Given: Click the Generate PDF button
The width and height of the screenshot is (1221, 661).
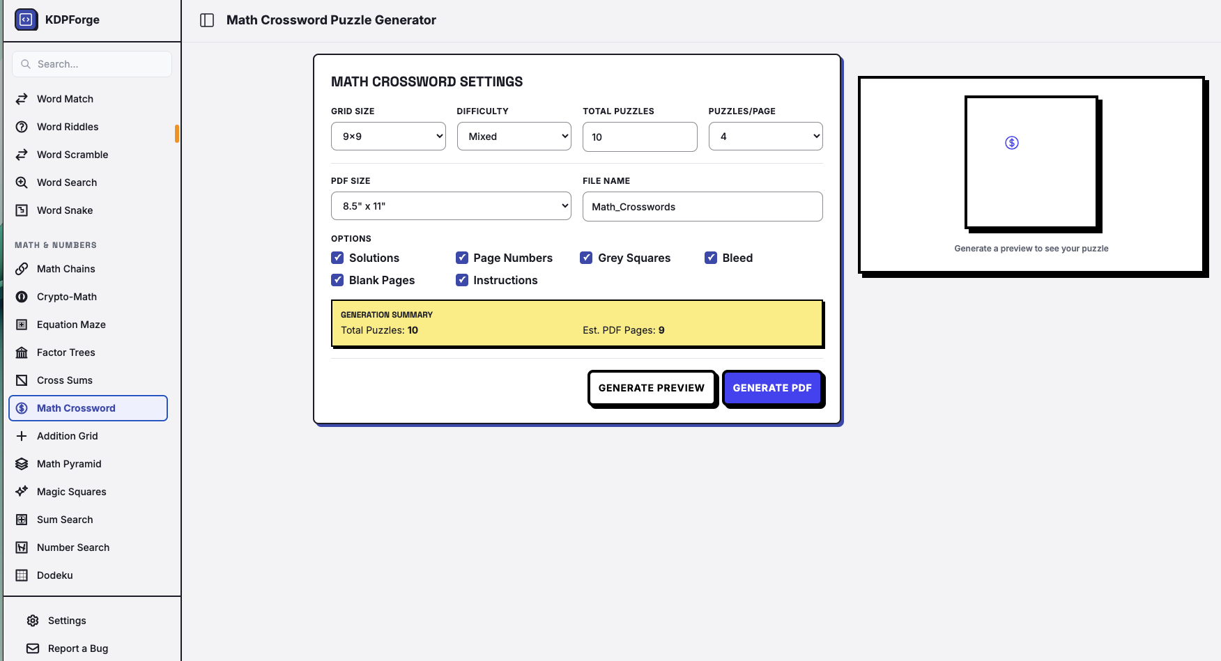Looking at the screenshot, I should (772, 388).
